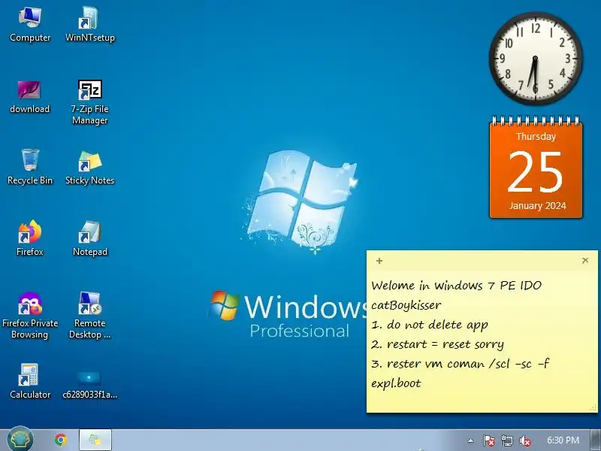This screenshot has width=601, height=451.
Task: Click the '3. rester vm coman' line
Action: pyautogui.click(x=460, y=364)
